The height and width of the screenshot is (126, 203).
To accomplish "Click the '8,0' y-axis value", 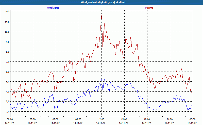I will tap(8, 52).
